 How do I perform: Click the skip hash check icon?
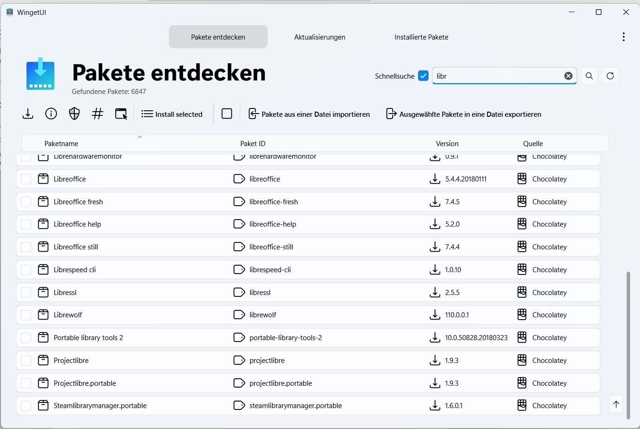click(98, 114)
